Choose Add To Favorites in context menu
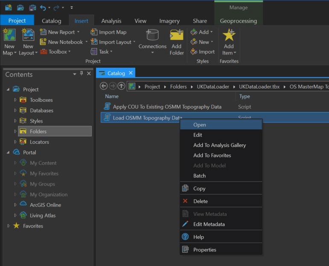 tap(221, 155)
